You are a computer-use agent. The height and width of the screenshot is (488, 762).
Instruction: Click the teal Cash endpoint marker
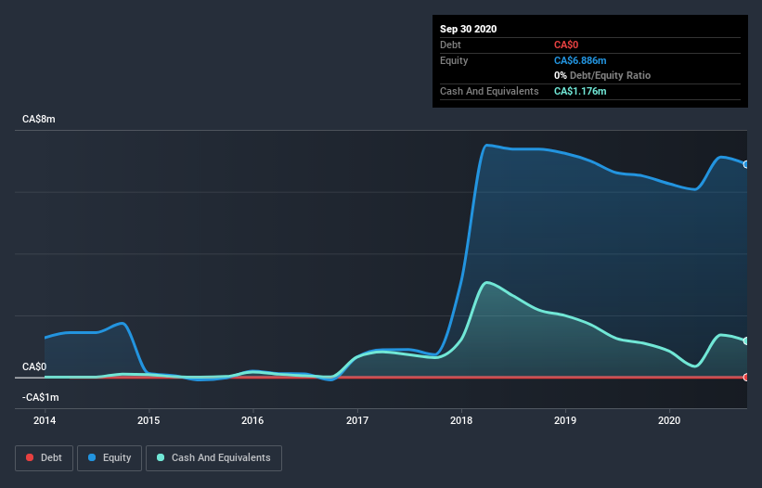point(746,340)
